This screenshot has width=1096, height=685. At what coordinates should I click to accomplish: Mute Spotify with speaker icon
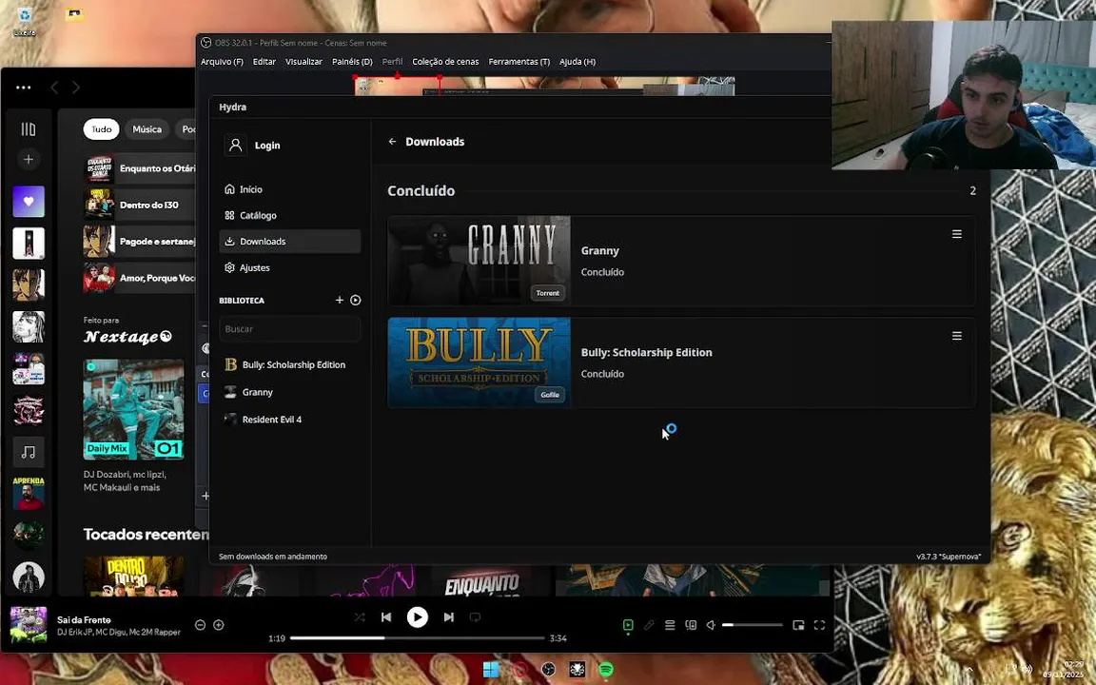coord(711,625)
